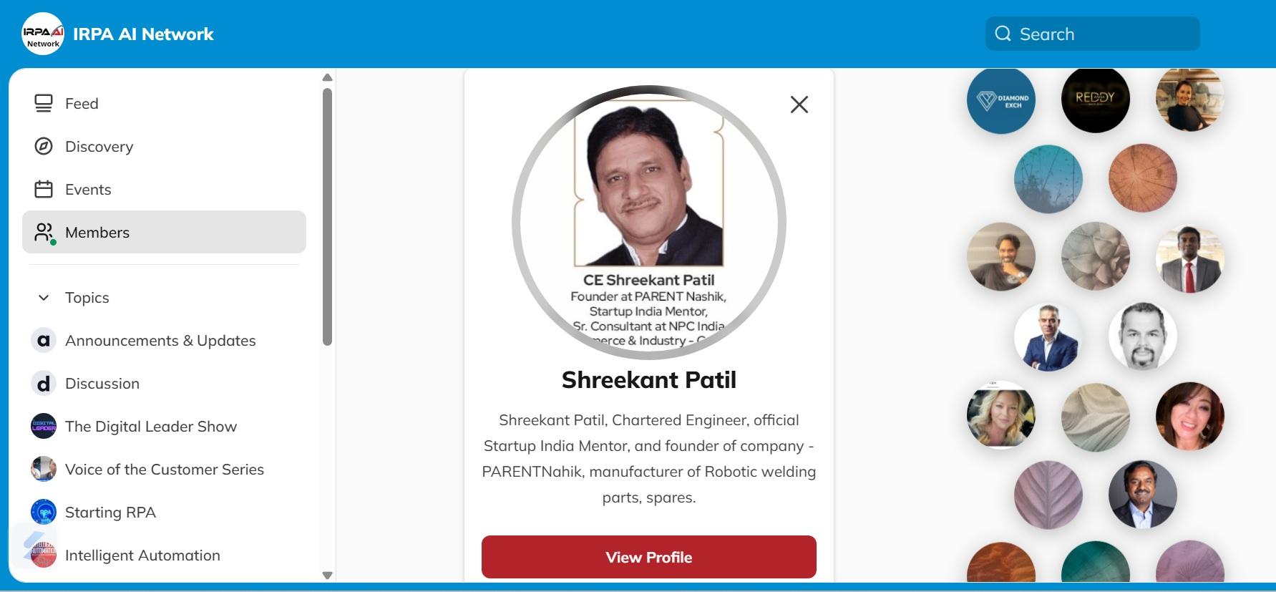Open Voice of the Customer Series
The image size is (1276, 592).
pyautogui.click(x=165, y=470)
